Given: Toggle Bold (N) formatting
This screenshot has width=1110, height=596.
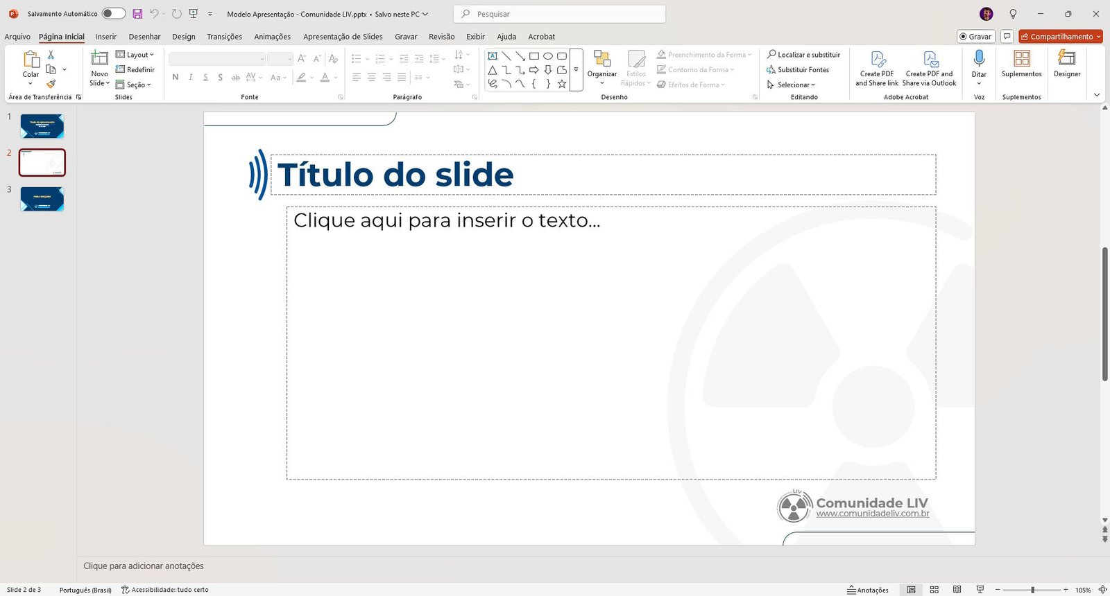Looking at the screenshot, I should [x=176, y=78].
